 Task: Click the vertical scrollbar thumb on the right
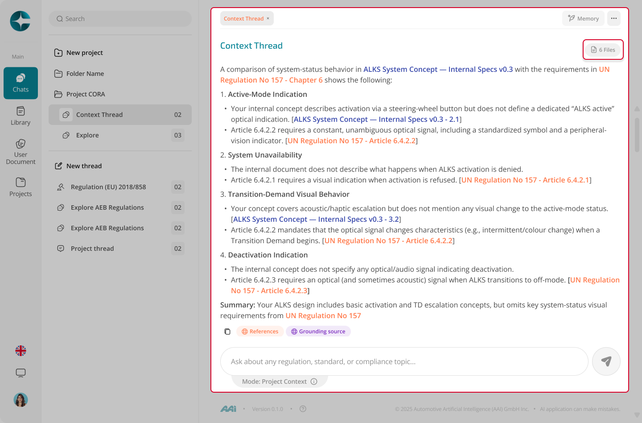637,135
